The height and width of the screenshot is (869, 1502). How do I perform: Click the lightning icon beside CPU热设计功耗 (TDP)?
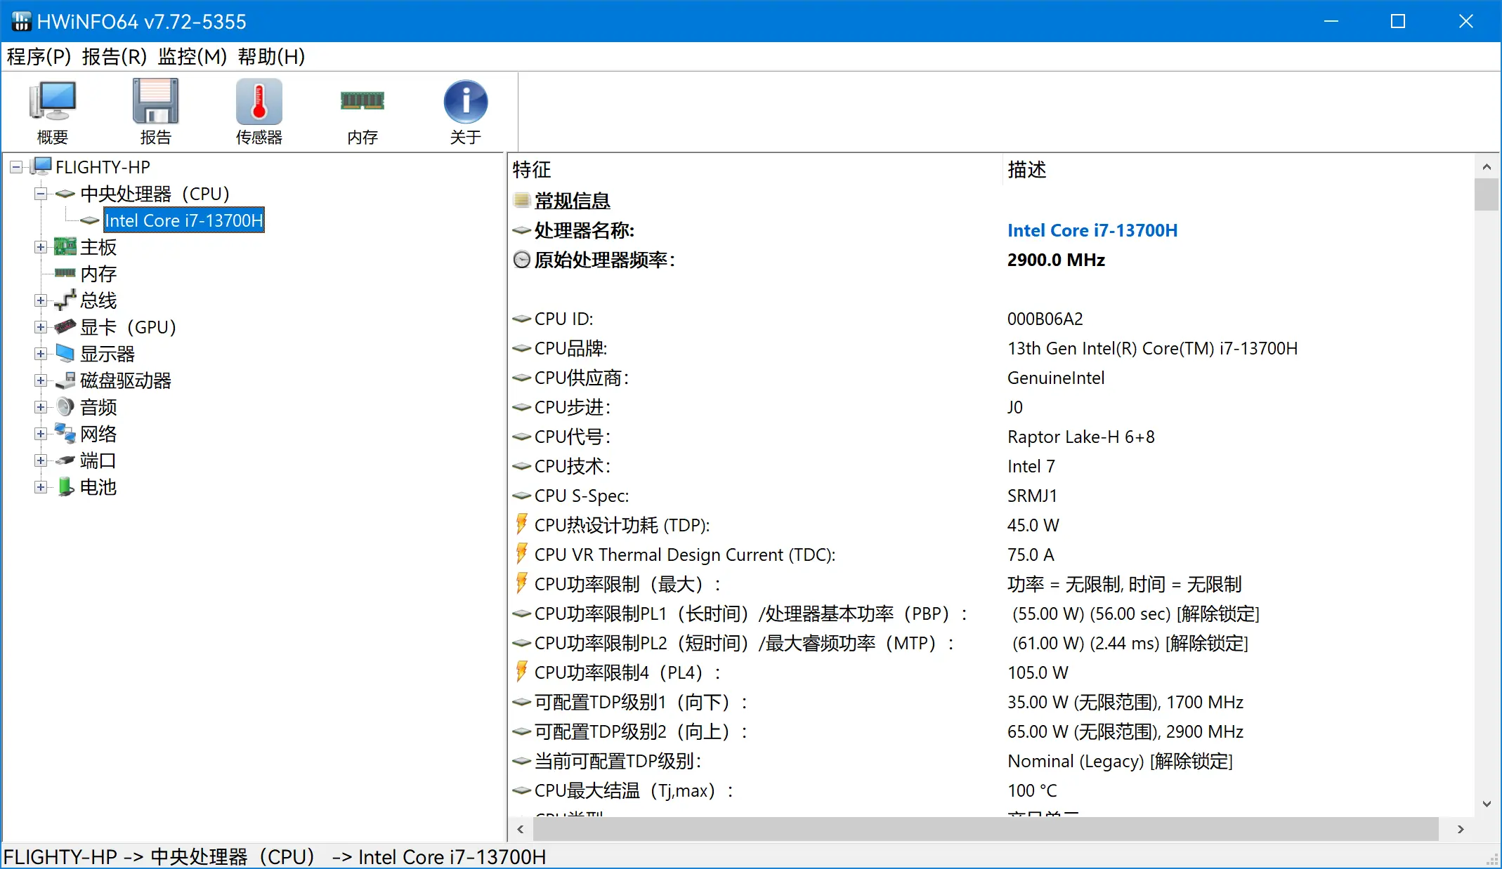(521, 524)
